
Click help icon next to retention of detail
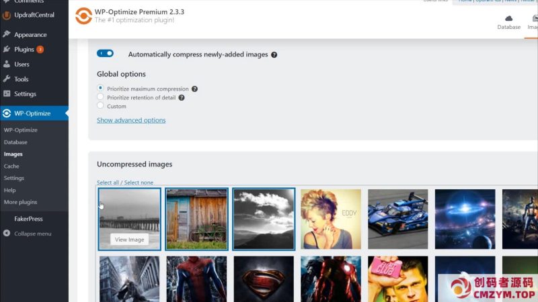(x=182, y=97)
